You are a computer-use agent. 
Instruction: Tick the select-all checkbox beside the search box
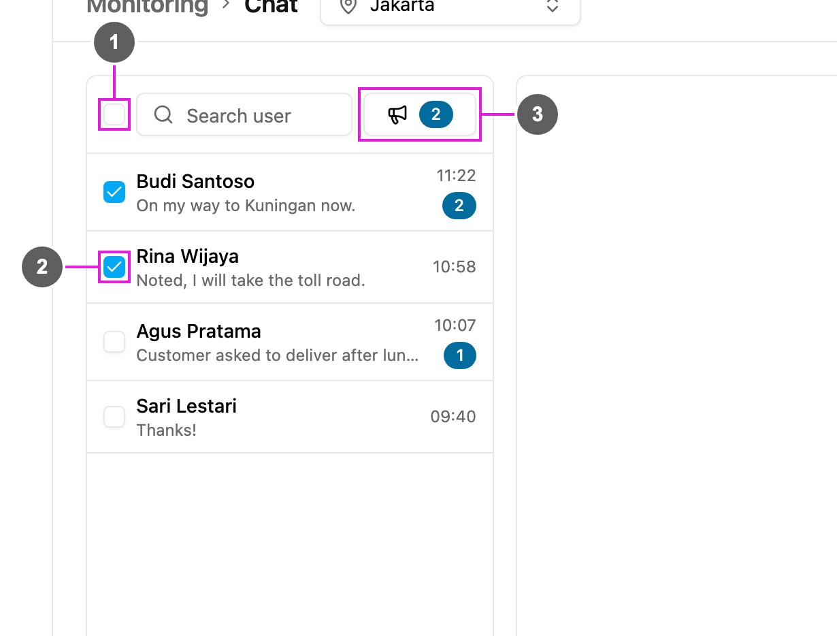pyautogui.click(x=114, y=114)
